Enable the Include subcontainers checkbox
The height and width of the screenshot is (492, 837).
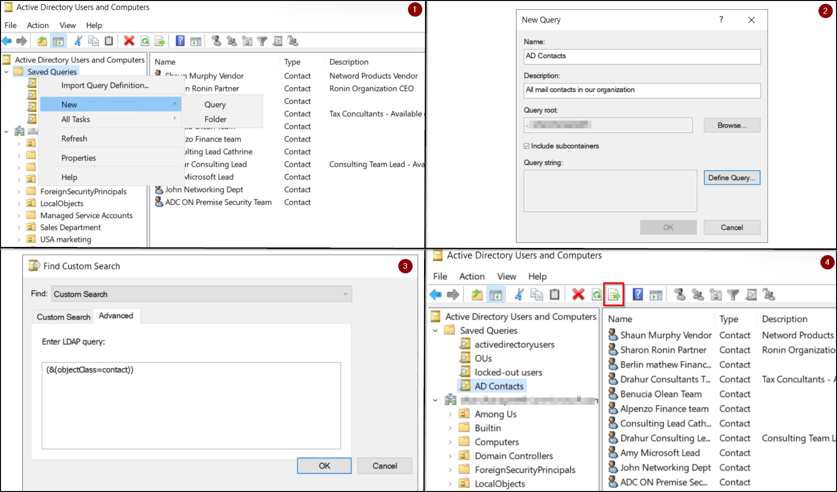526,146
